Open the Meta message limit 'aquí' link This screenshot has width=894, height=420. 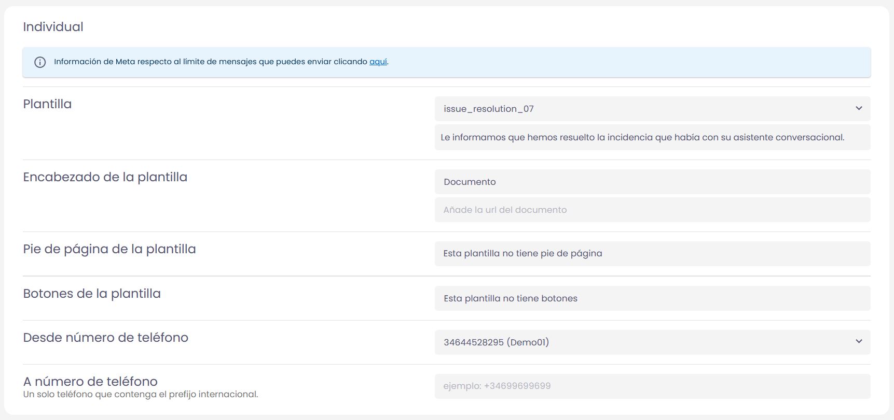(x=378, y=62)
